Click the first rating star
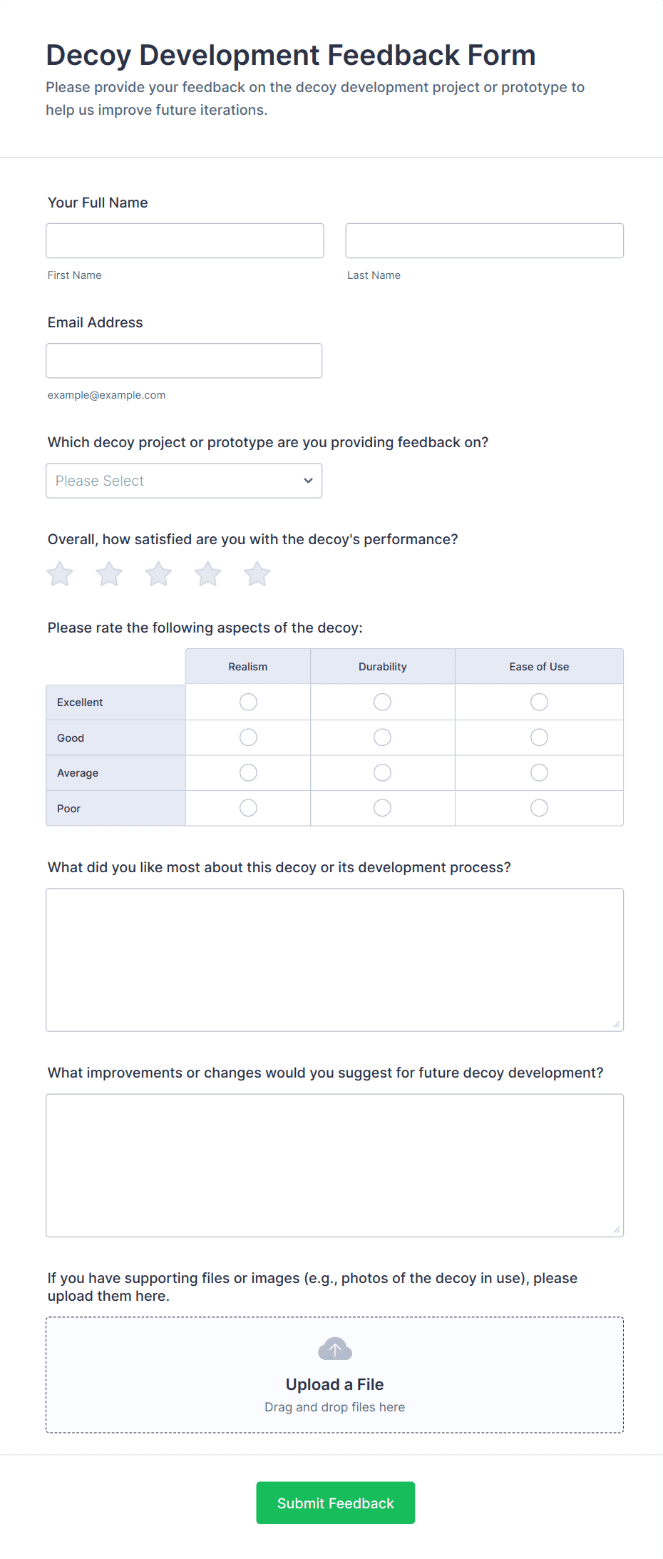This screenshot has width=663, height=1559. [x=60, y=574]
